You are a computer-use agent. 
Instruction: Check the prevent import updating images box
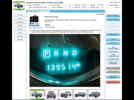point(30,31)
